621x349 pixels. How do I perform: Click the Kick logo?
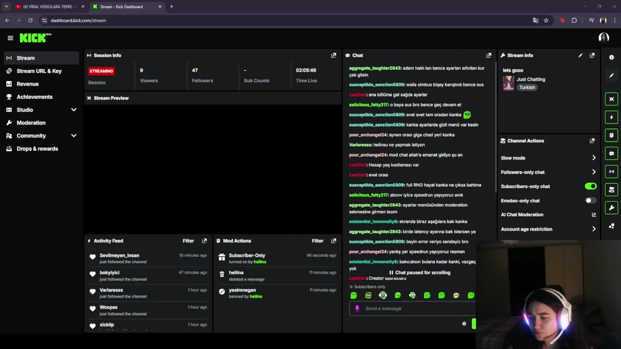(x=35, y=38)
